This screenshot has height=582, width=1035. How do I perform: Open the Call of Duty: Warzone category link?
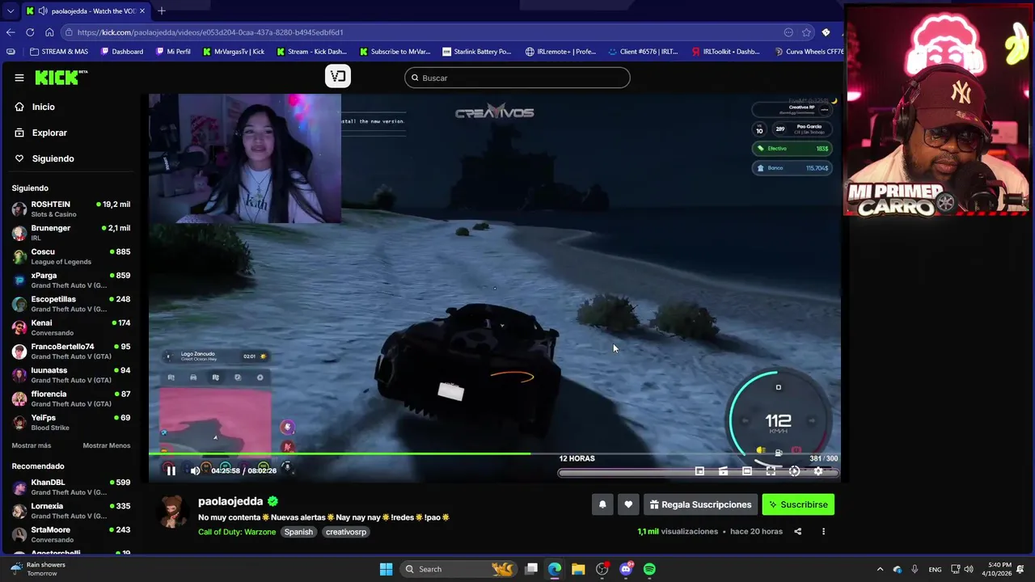pyautogui.click(x=237, y=532)
